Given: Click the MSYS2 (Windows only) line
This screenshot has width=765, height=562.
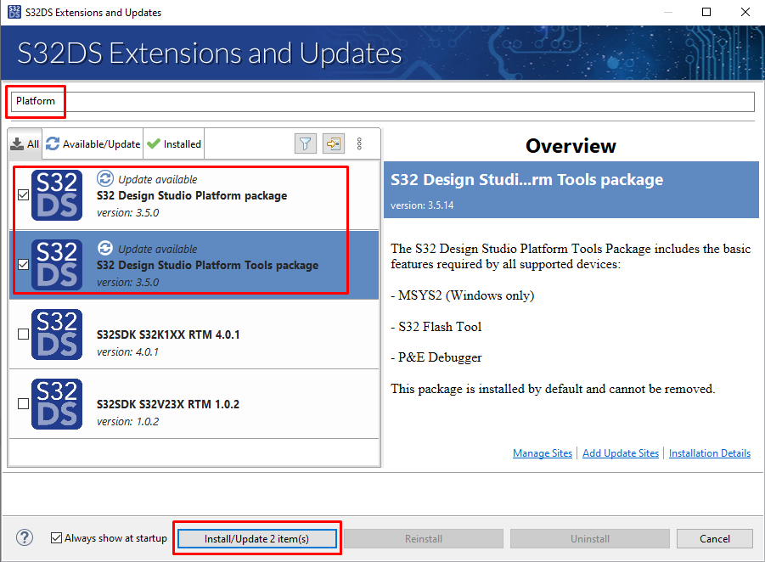Looking at the screenshot, I should [463, 295].
